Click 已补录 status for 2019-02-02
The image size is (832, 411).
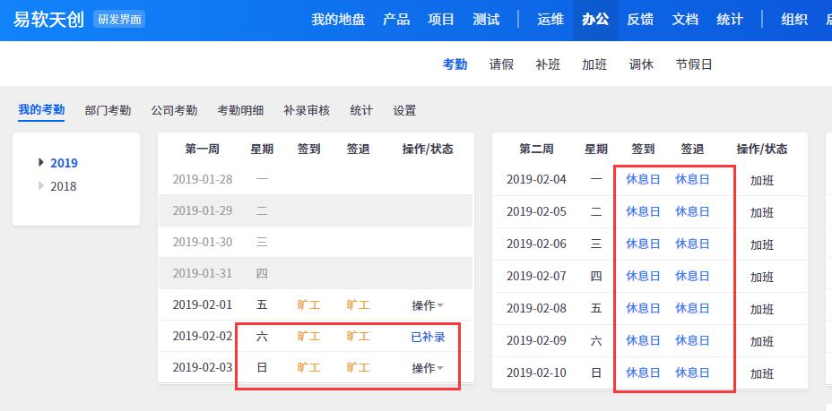pyautogui.click(x=428, y=337)
